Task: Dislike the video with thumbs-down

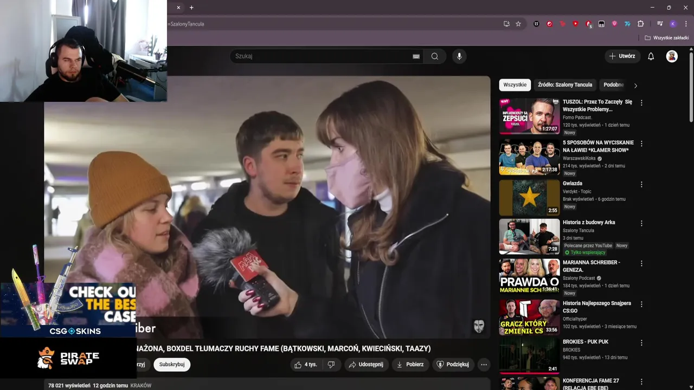Action: [331, 365]
